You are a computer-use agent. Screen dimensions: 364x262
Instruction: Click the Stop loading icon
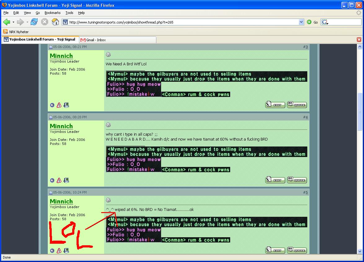45,22
